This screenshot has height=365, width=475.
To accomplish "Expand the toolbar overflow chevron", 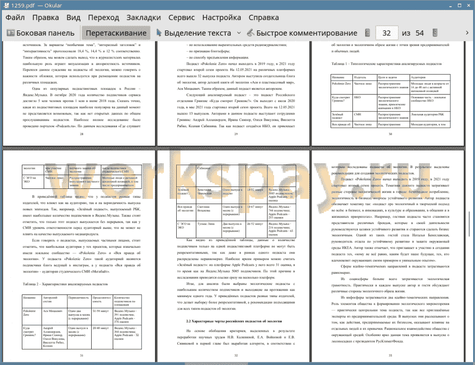I will pyautogui.click(x=467, y=33).
